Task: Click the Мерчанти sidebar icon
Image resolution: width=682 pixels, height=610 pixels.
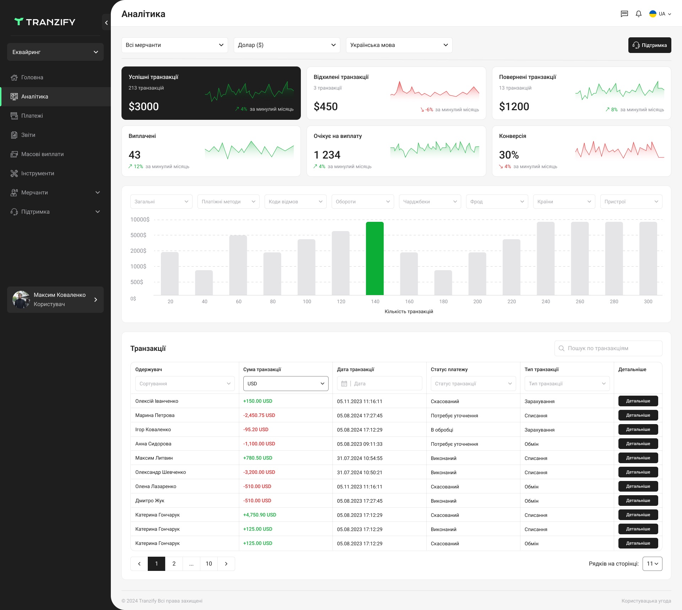Action: click(14, 193)
